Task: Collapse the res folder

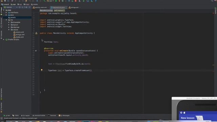Action: pyautogui.click(x=6, y=20)
